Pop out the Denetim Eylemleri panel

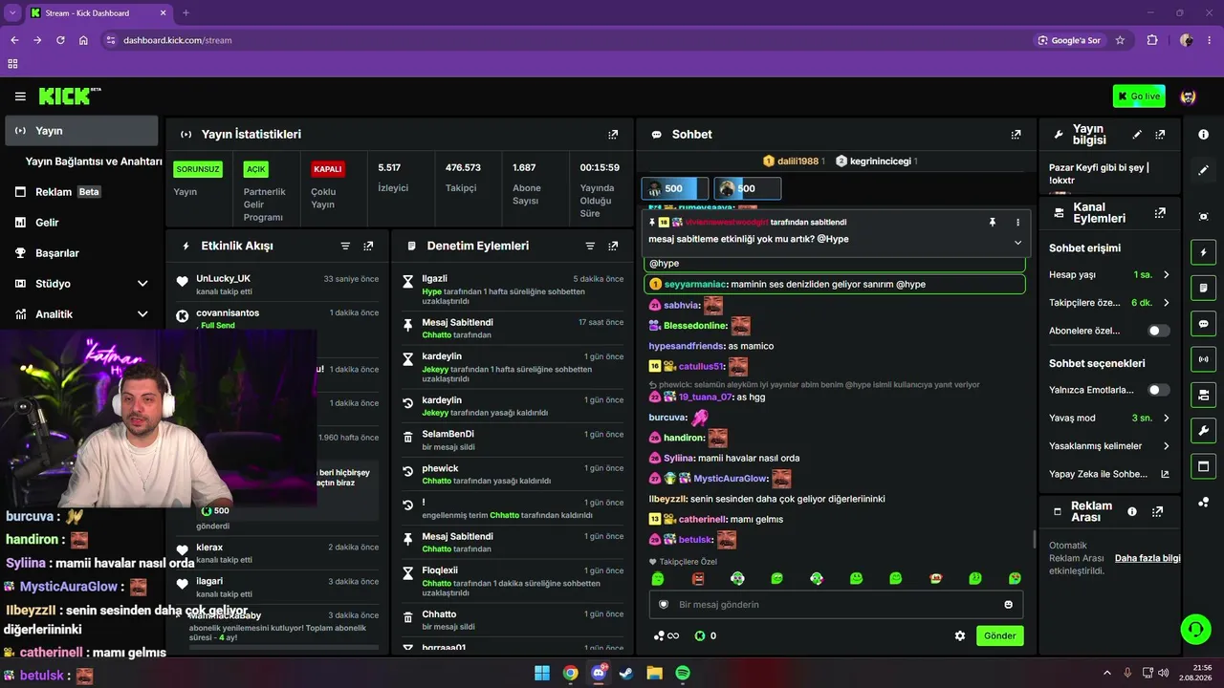click(x=613, y=246)
